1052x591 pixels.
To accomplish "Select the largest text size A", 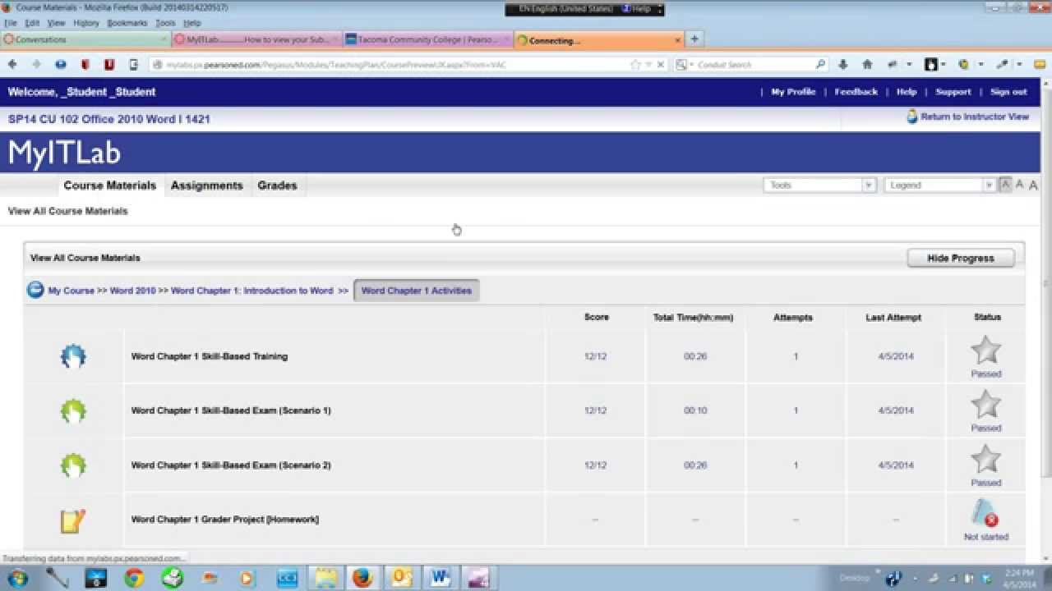I will (x=1033, y=186).
